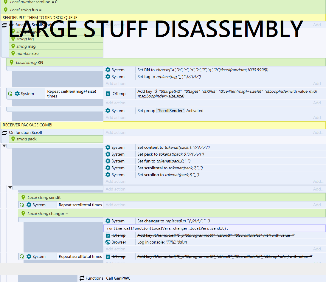Click 'Add action' on 'On function Scroll' row
This screenshot has width=326, height=282.
(x=115, y=132)
